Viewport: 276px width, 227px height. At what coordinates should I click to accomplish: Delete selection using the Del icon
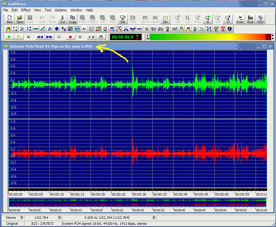point(123,19)
